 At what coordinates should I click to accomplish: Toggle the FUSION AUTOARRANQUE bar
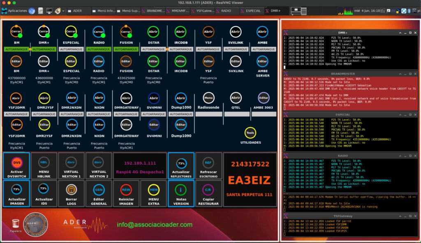[126, 49]
